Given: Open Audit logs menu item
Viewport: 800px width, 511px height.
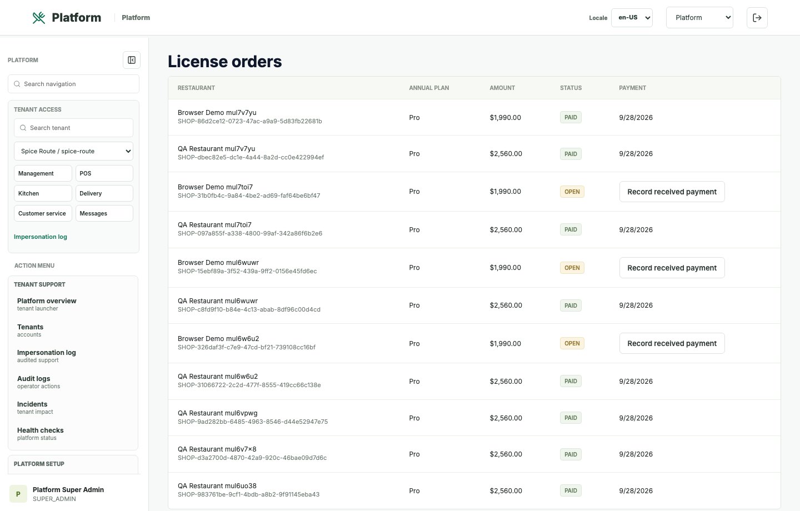Looking at the screenshot, I should pyautogui.click(x=73, y=382).
